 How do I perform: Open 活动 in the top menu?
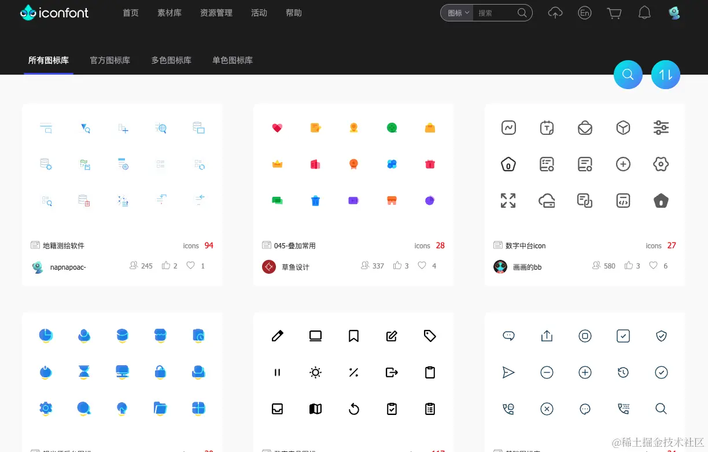[259, 13]
